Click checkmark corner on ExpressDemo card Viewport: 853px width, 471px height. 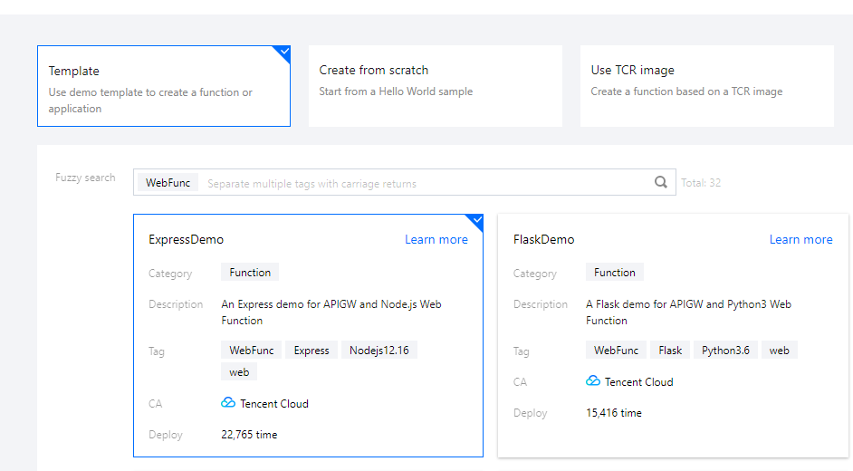(475, 221)
